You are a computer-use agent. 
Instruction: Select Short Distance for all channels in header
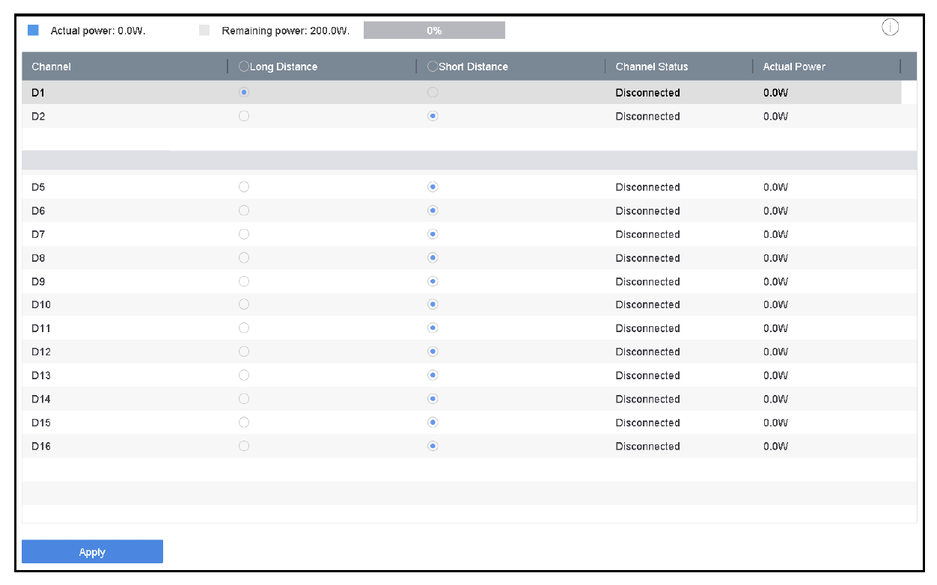(433, 67)
